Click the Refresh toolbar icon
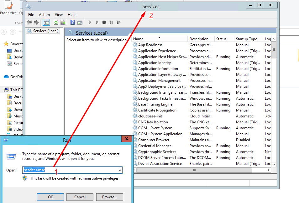299x203 pixels. tap(56, 22)
